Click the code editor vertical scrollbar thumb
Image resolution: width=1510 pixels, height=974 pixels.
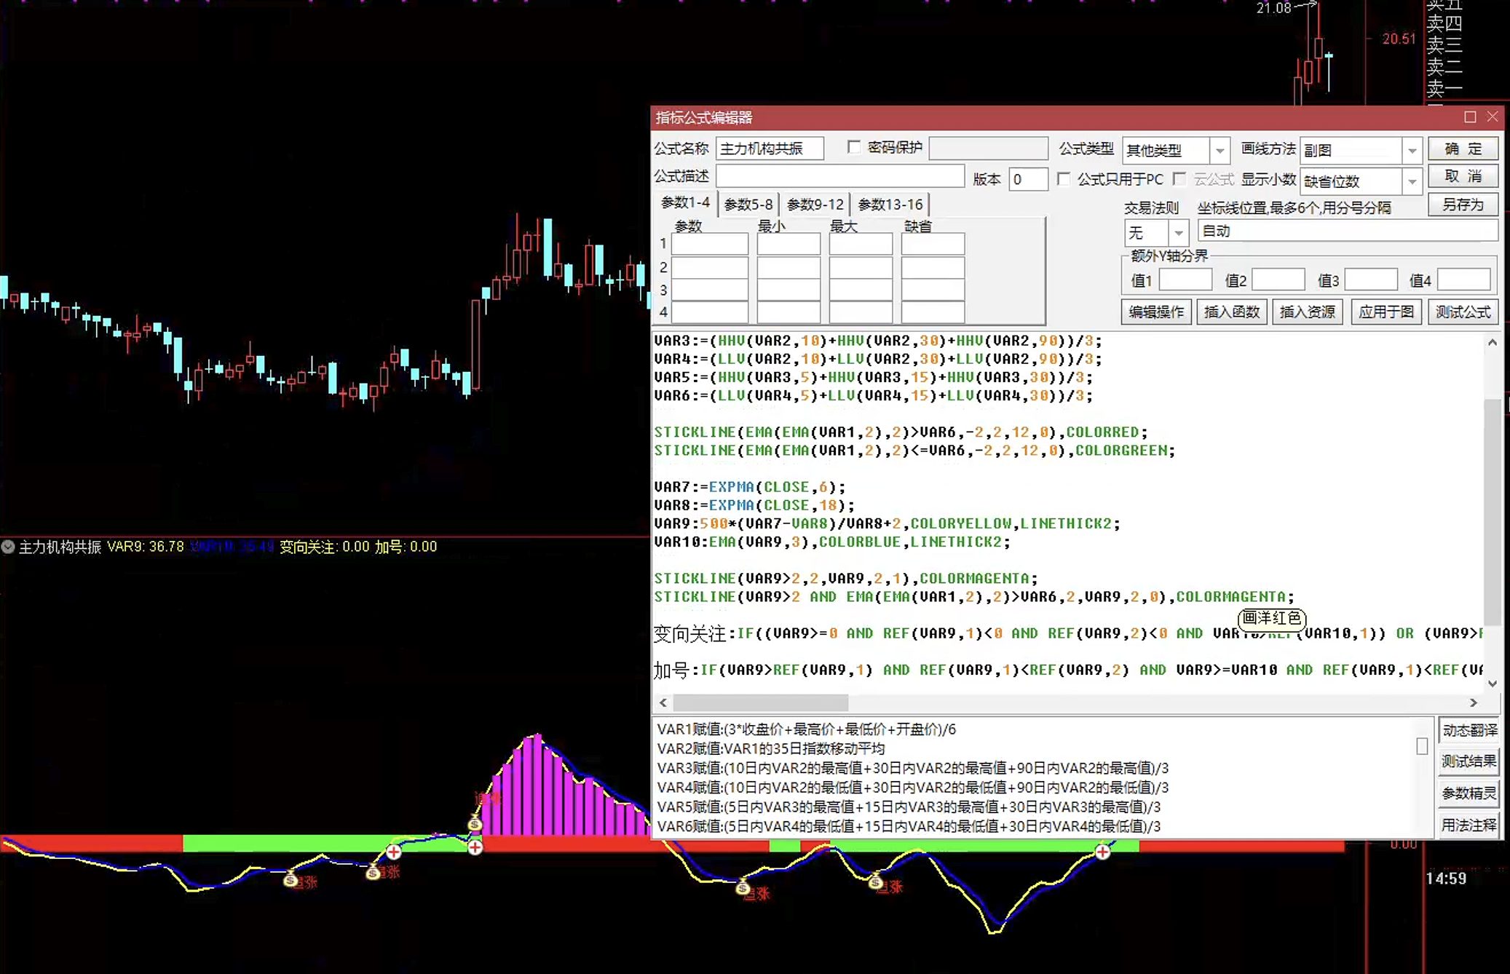[x=1493, y=512]
